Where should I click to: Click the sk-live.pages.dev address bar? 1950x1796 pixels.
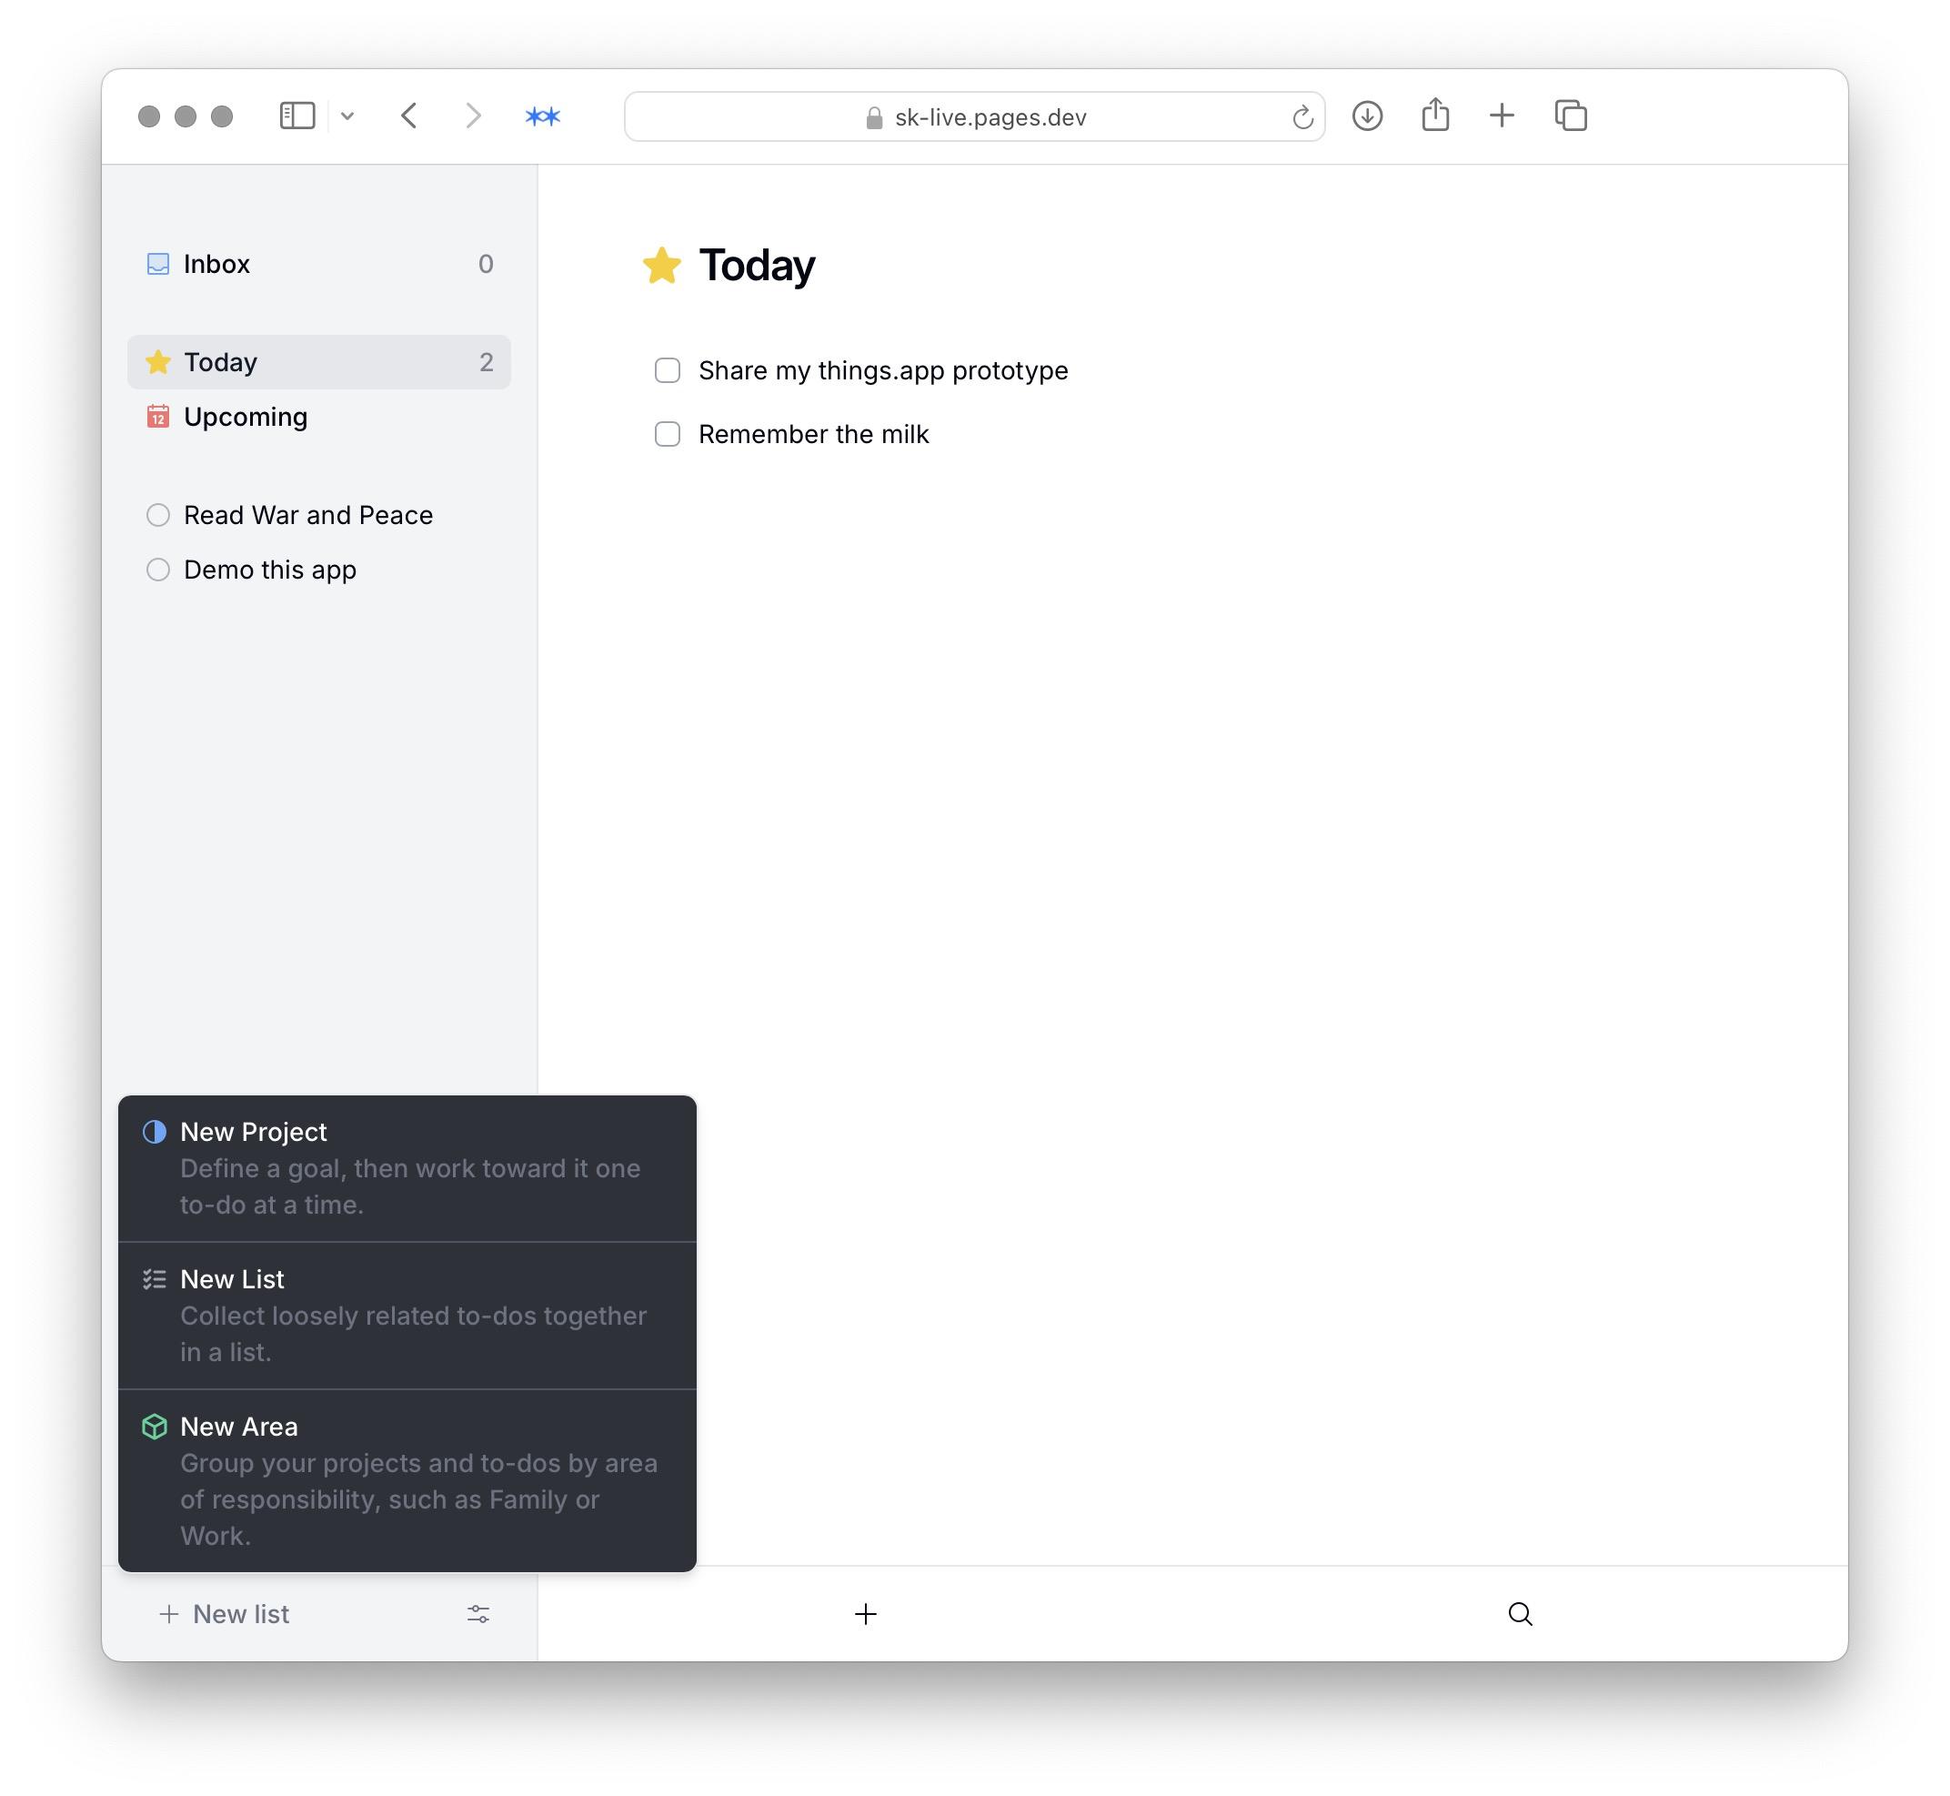coord(974,116)
